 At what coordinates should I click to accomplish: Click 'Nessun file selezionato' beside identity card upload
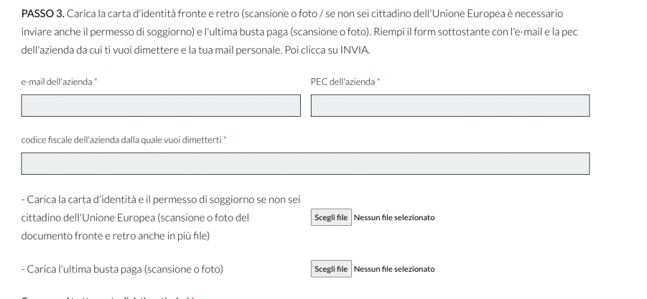coord(394,218)
